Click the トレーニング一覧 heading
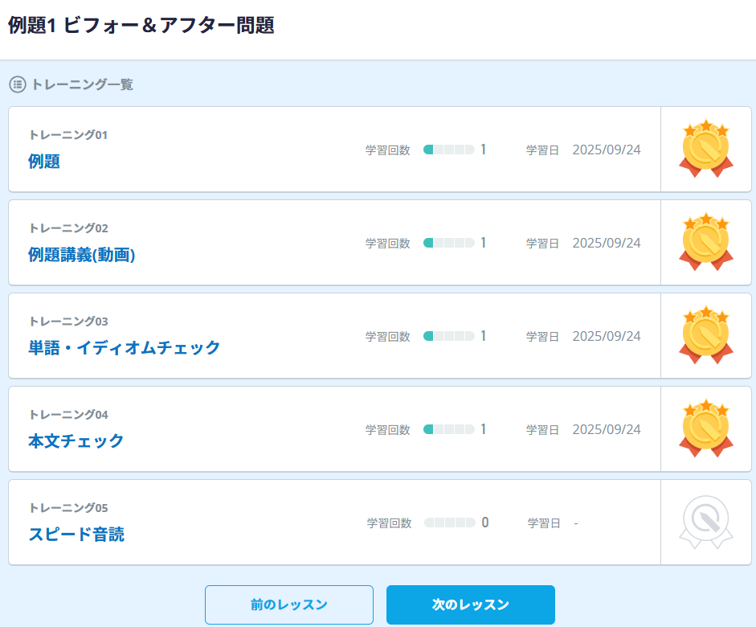756x627 pixels. 82,84
